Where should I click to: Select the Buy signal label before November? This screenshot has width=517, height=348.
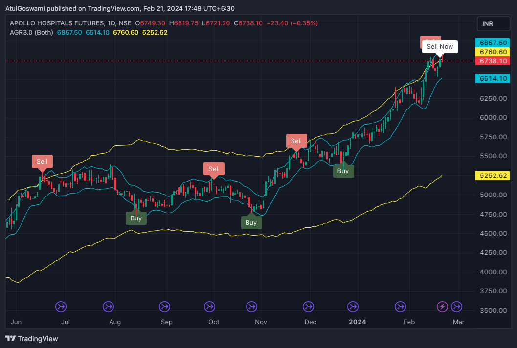tap(251, 223)
